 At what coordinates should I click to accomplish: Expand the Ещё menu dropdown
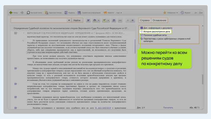point(119,13)
